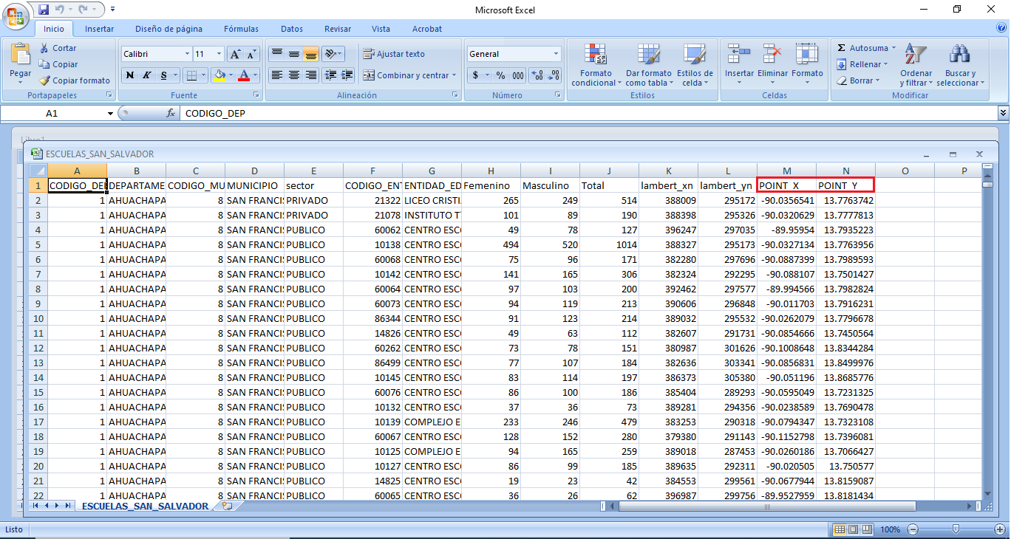Open the Formato condicional gallery
Screen dimensions: 1011x539
click(596, 65)
